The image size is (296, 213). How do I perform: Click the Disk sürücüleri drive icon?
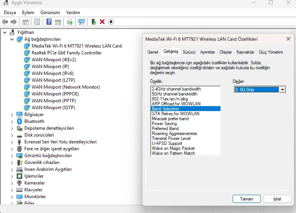point(19,135)
